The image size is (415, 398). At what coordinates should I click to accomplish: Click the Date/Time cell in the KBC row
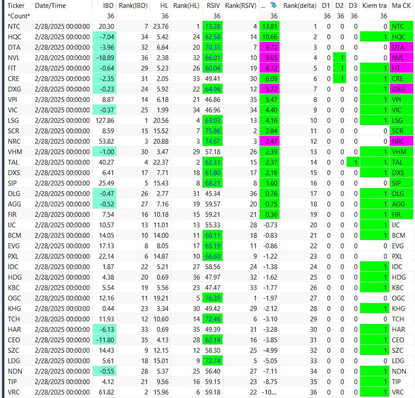pos(62,288)
